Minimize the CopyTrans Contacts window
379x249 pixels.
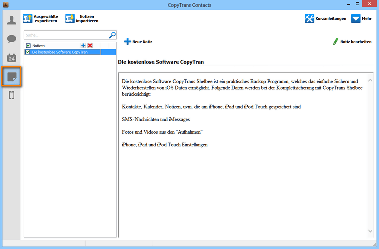349,4
